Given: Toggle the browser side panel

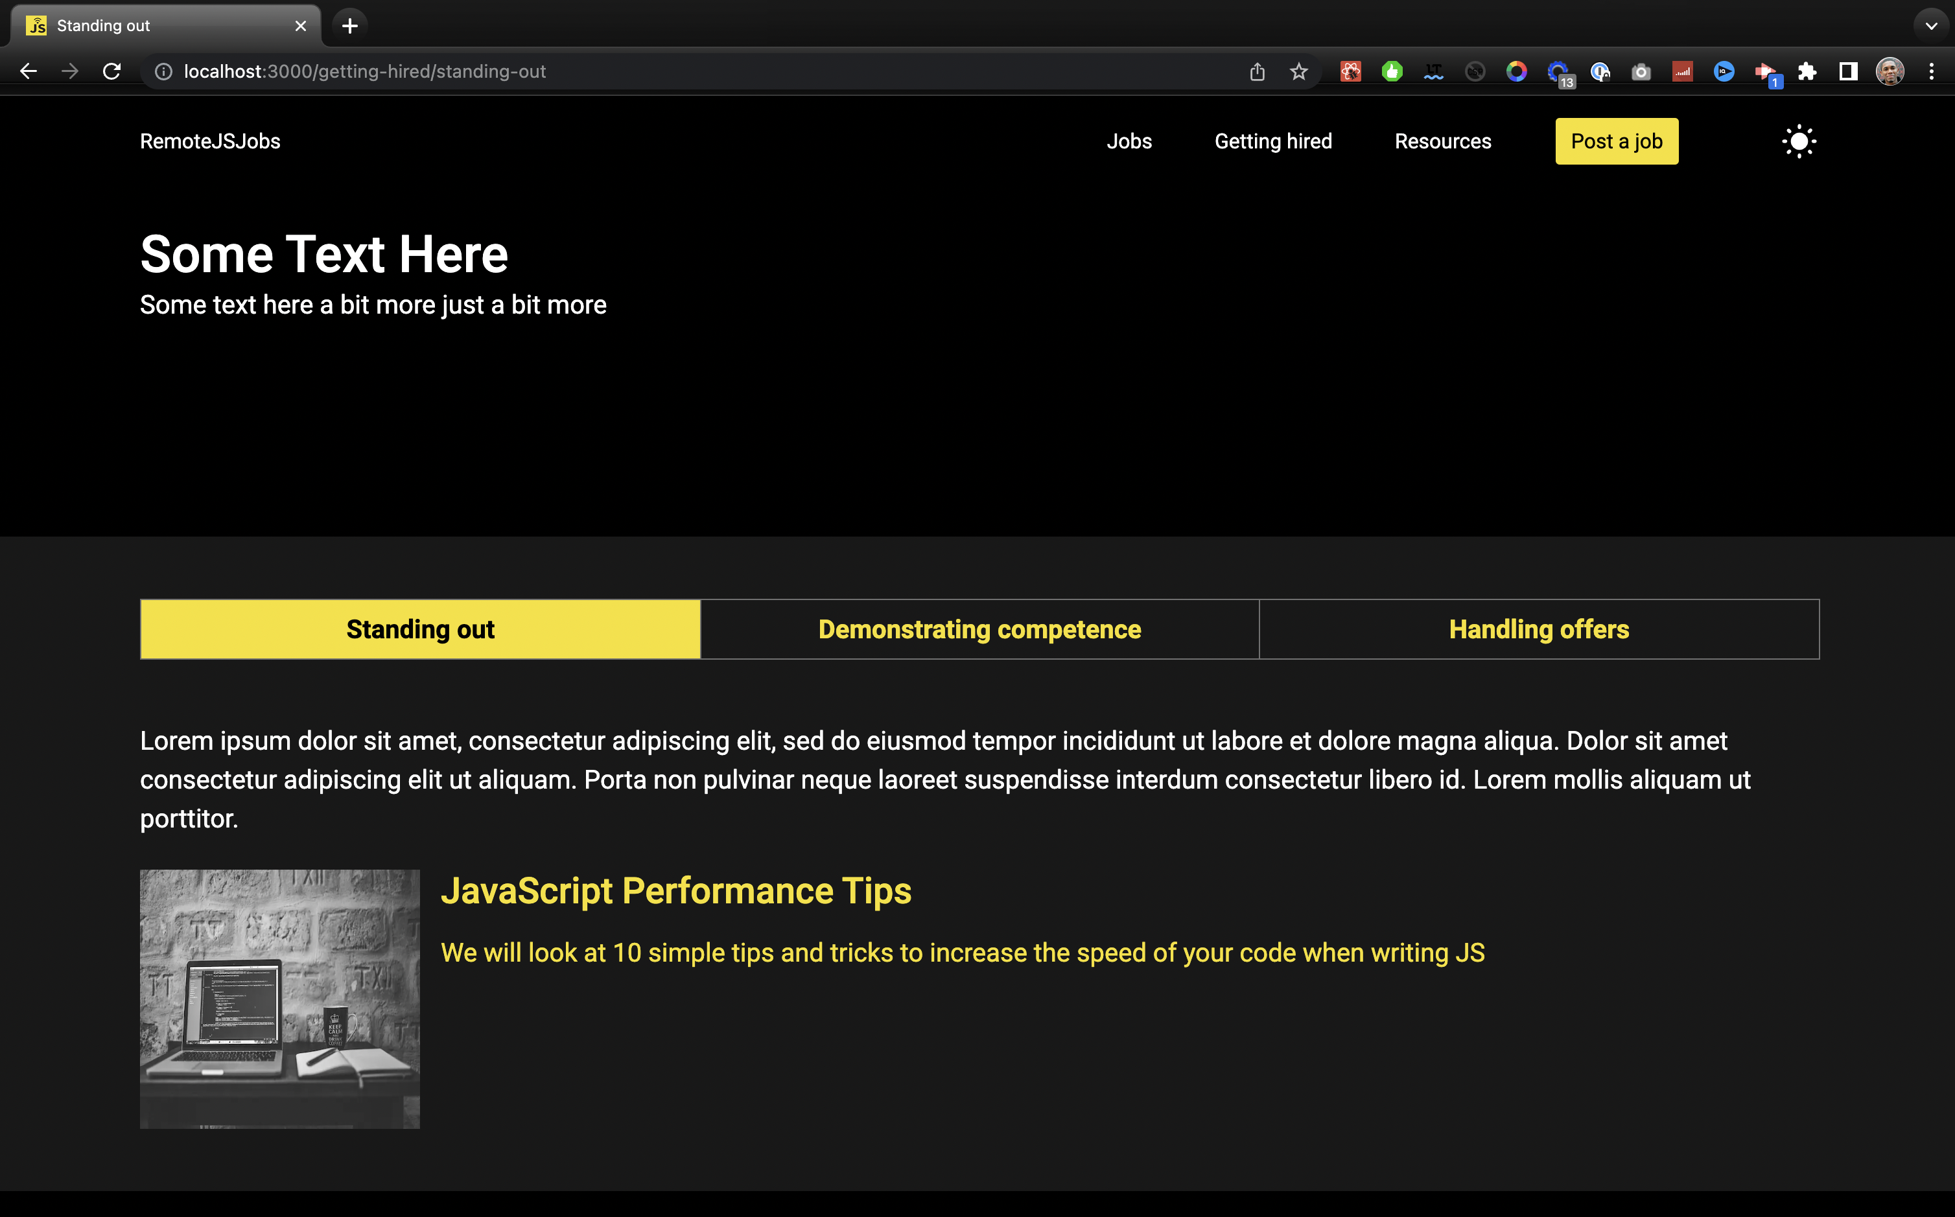Looking at the screenshot, I should click(1848, 72).
